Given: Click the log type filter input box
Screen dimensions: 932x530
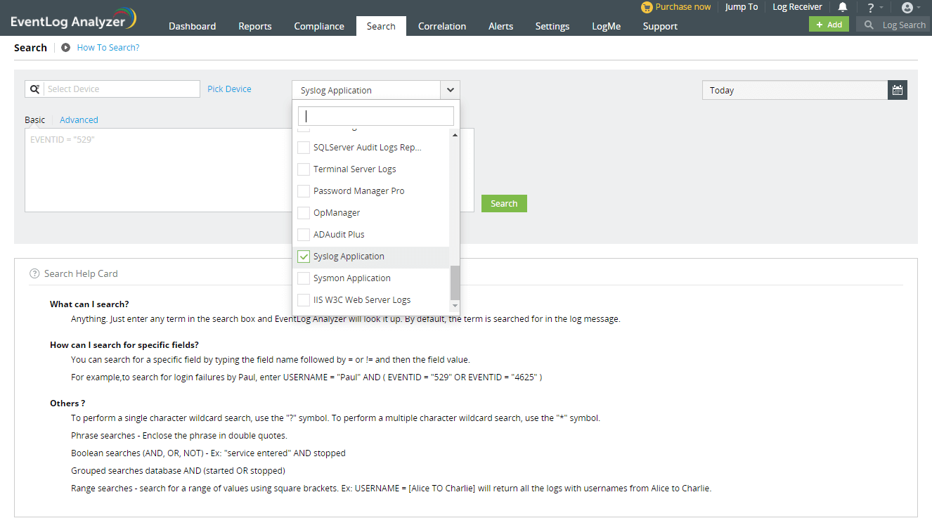Looking at the screenshot, I should (375, 115).
